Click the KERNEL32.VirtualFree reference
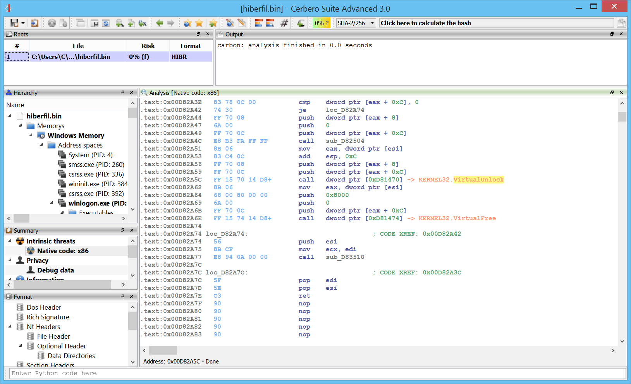Viewport: 631px width, 384px height. (457, 218)
